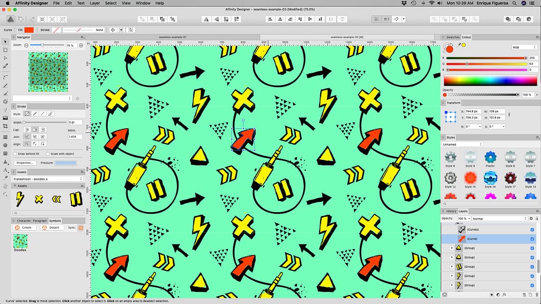Enable Scale with object
Viewport: 541px width, 304px height.
click(x=48, y=154)
